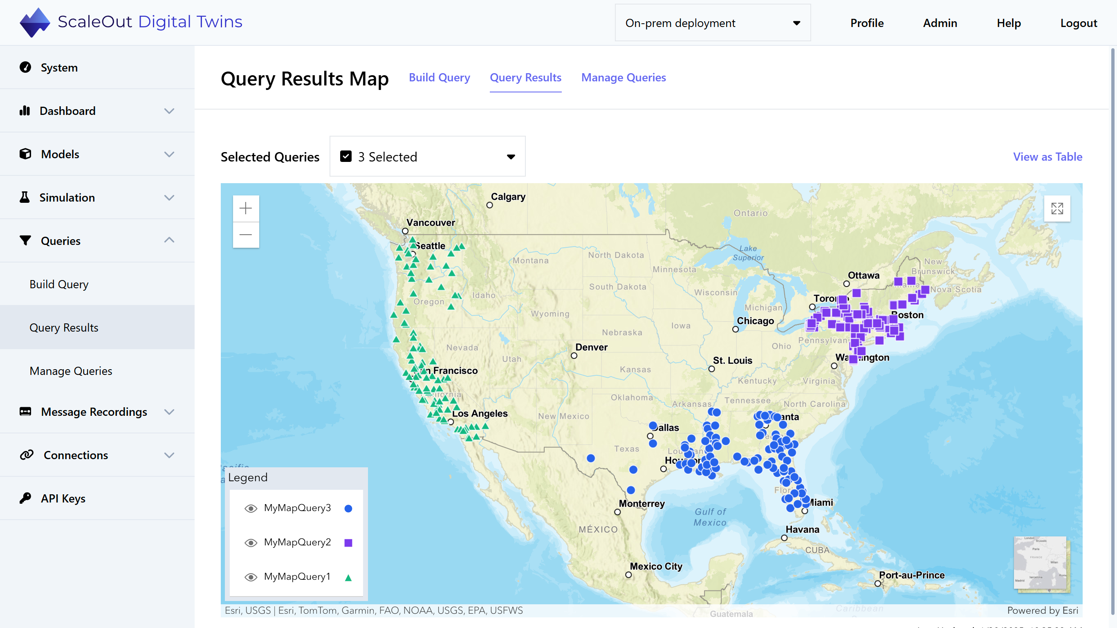Click the Calgary city marker
This screenshot has height=628, width=1117.
tap(489, 205)
